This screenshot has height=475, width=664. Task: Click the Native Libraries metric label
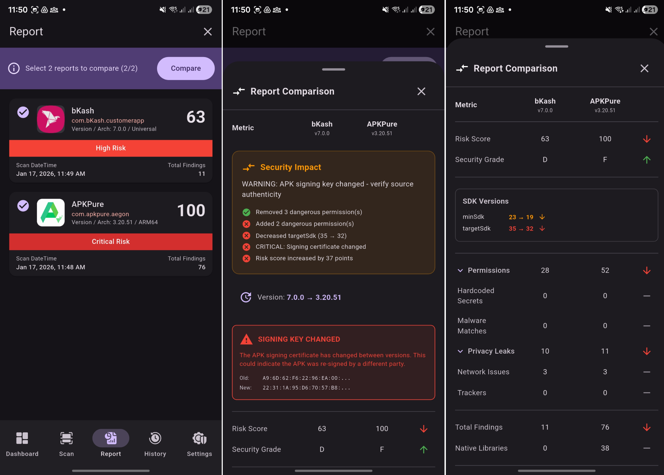pyautogui.click(x=481, y=448)
